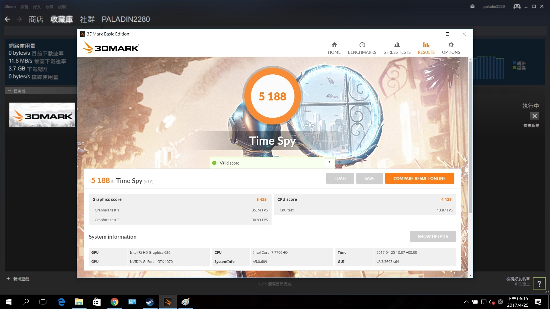The height and width of the screenshot is (309, 550).
Task: Click the muted volume tray icon
Action: pos(492,302)
